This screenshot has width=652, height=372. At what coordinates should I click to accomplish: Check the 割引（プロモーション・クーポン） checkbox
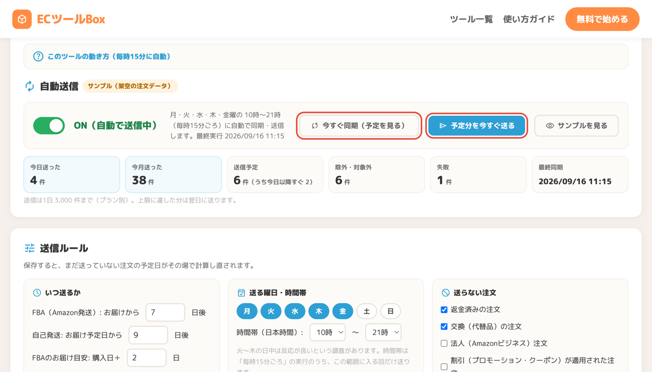444,367
